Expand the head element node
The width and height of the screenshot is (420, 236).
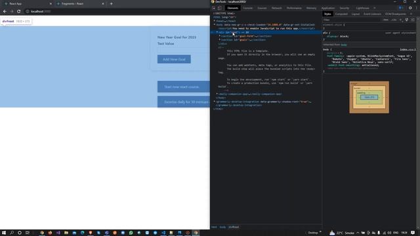tap(215, 21)
